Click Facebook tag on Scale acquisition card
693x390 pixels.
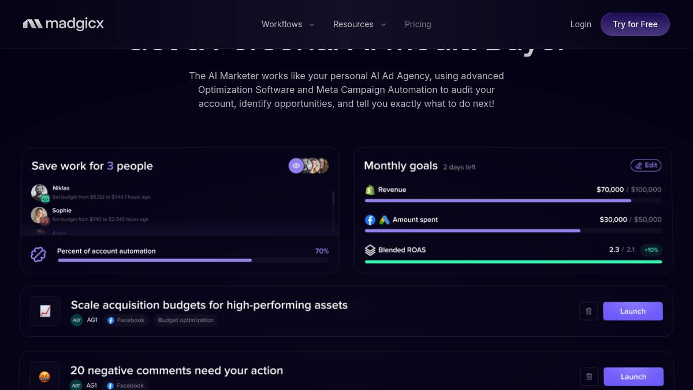coord(126,320)
